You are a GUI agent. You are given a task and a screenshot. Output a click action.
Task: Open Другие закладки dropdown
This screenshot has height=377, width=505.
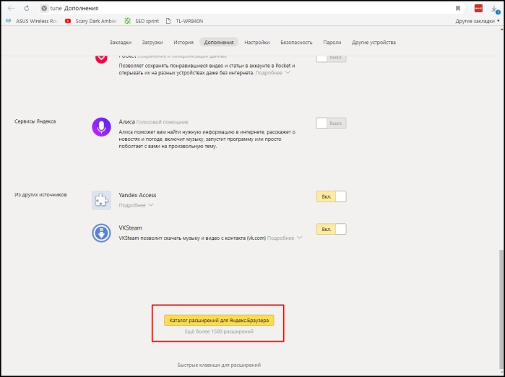[478, 21]
